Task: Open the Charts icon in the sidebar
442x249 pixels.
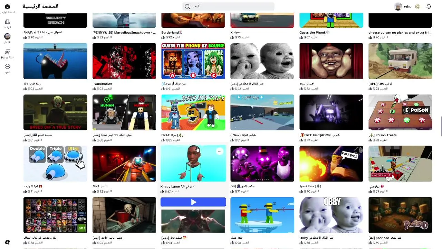Action: [x=7, y=21]
